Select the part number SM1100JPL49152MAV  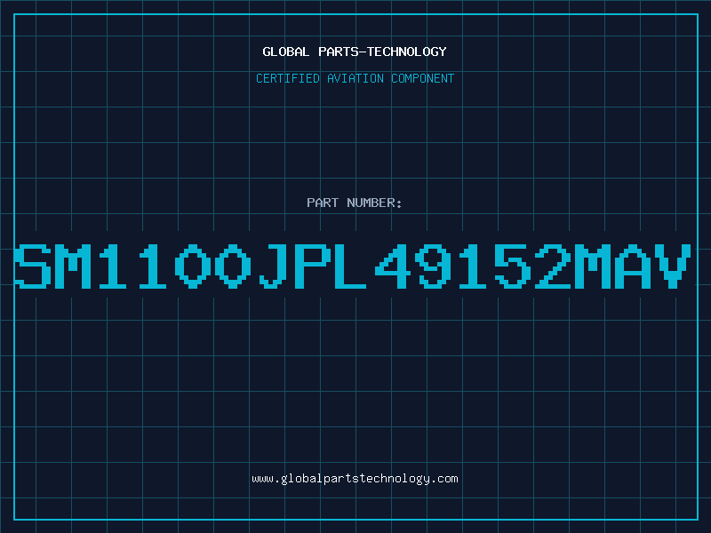coord(353,266)
